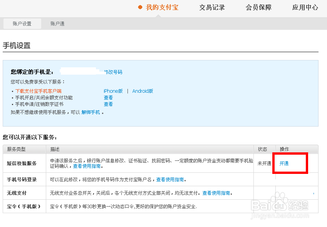Click the orange dot icon before 我的支付宝

tap(140, 7)
